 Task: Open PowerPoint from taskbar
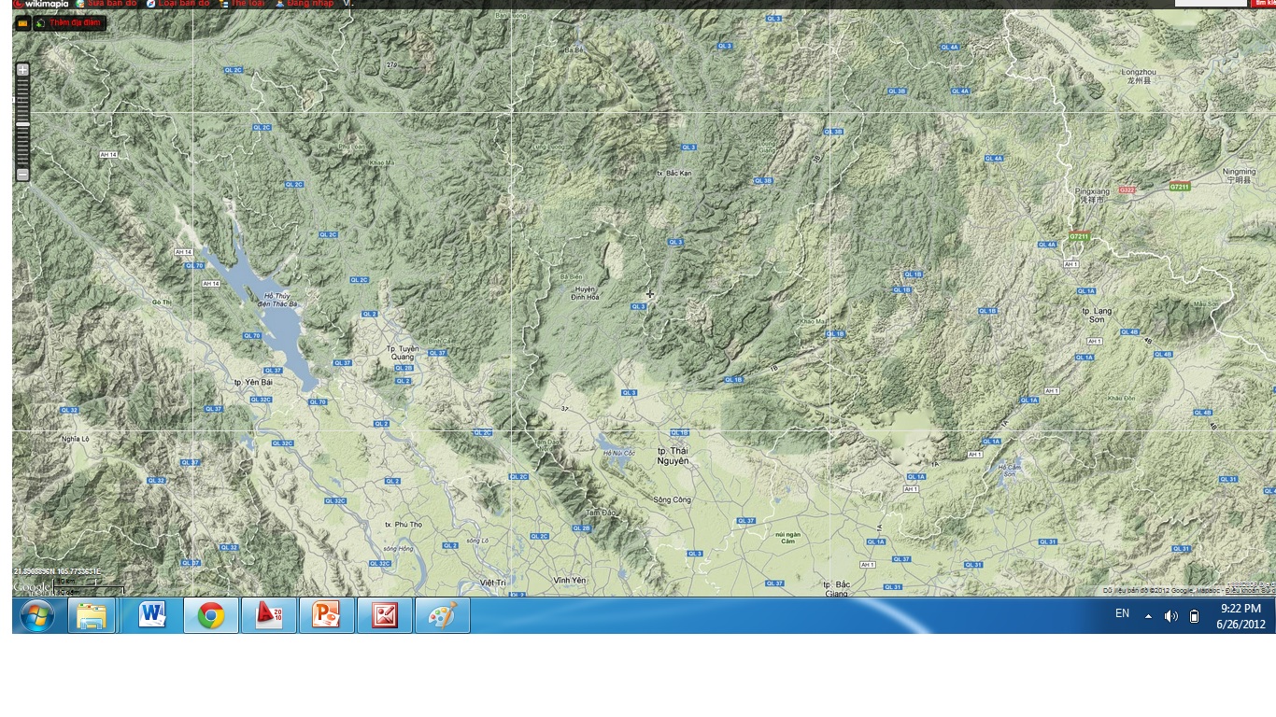(326, 616)
